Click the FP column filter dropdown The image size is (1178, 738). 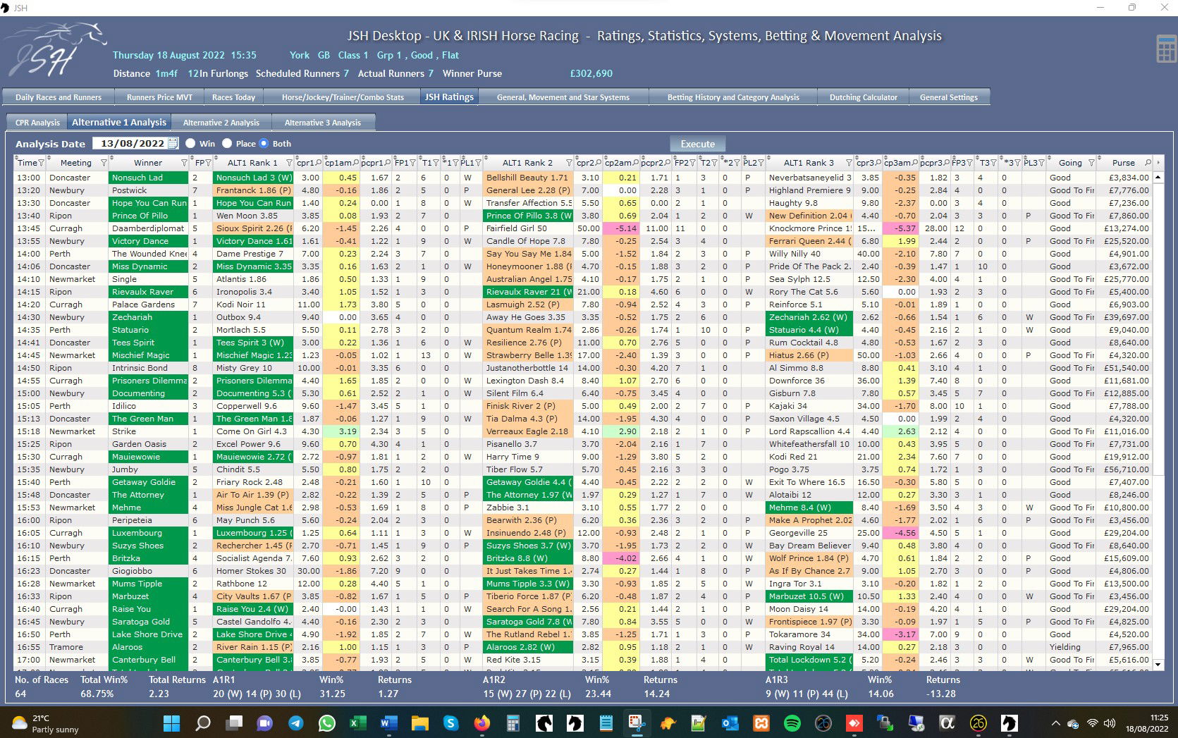pyautogui.click(x=208, y=163)
